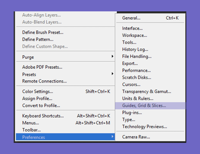Open Guides, Grid & Slices preferences
Viewport: 200px width, 154px height.
[x=150, y=106]
